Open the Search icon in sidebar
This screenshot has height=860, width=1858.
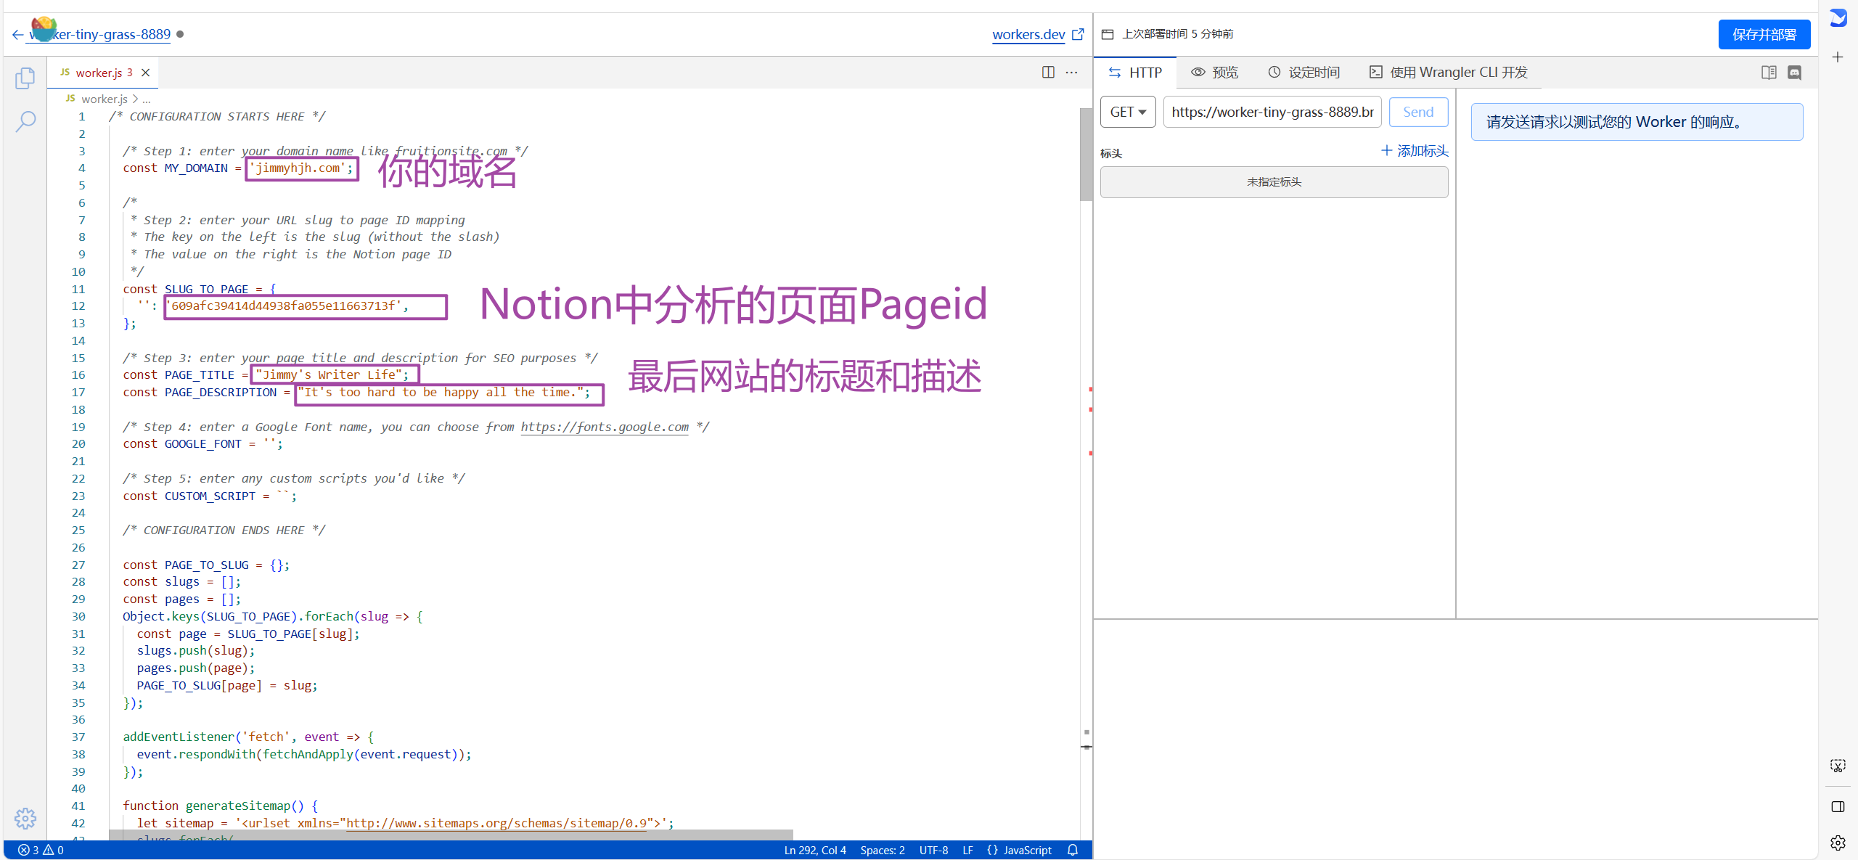tap(25, 121)
